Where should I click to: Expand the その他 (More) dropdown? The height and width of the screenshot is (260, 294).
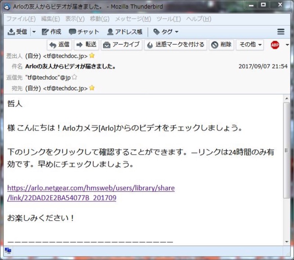pos(251,45)
